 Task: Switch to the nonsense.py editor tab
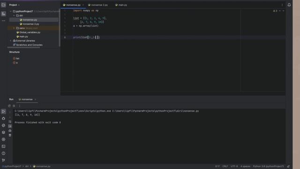[x=73, y=5]
